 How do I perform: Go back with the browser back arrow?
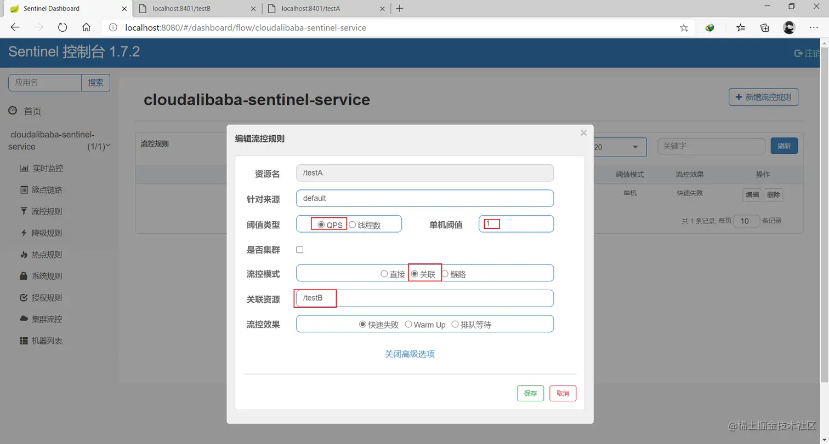pos(15,27)
